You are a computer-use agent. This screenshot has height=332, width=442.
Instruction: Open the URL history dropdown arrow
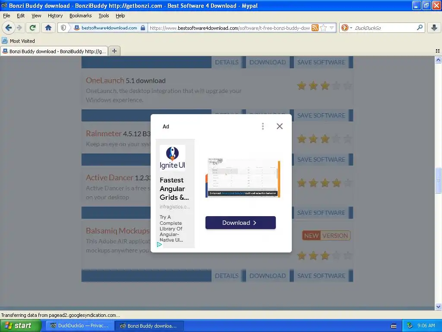(332, 28)
